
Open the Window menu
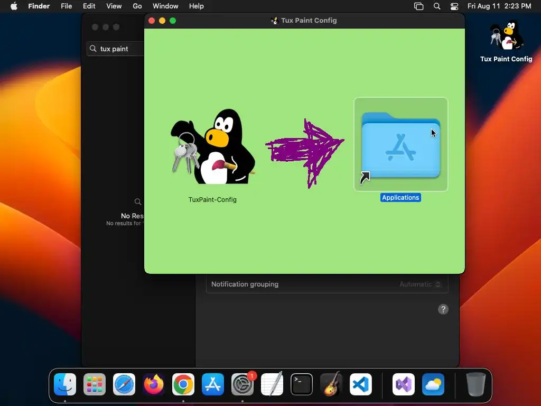click(165, 6)
